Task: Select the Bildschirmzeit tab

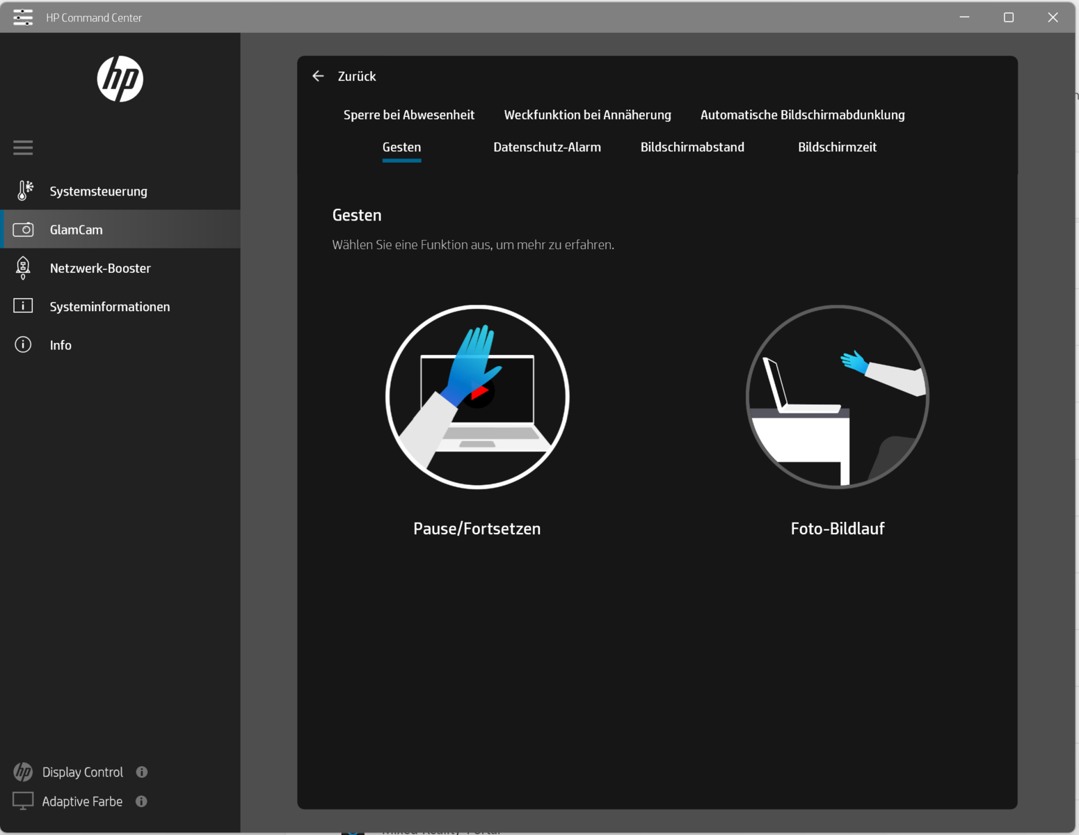Action: 837,147
